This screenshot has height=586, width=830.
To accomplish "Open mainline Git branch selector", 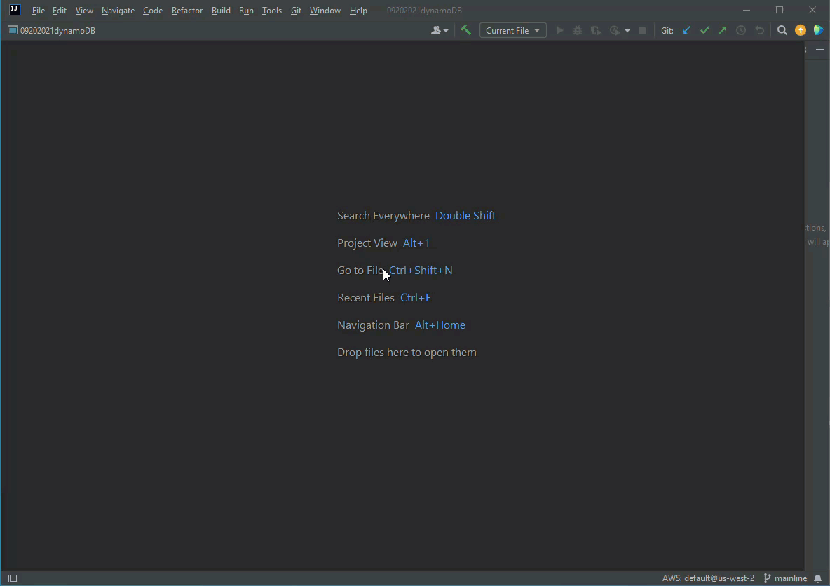I will [x=785, y=578].
